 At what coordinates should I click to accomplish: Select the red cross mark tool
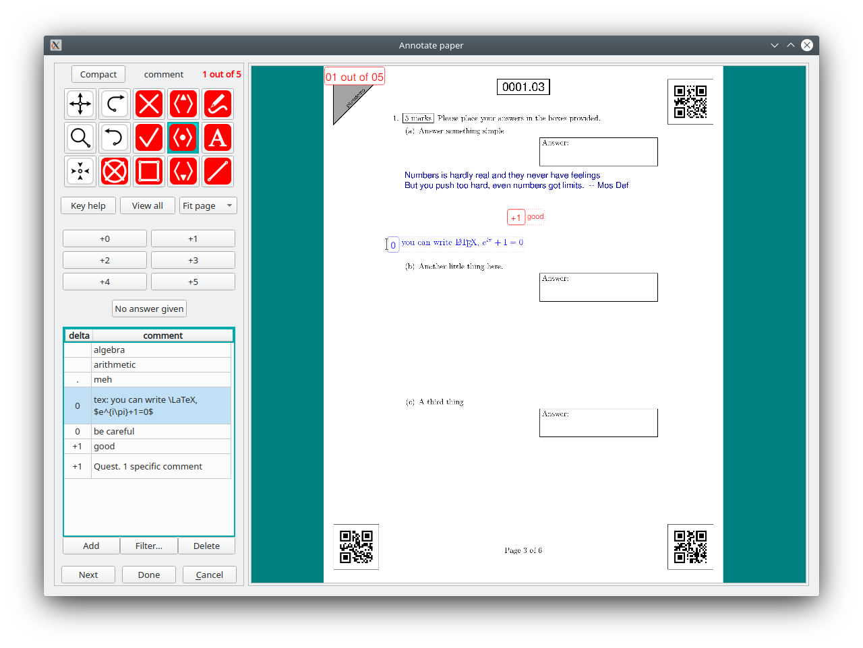click(149, 104)
